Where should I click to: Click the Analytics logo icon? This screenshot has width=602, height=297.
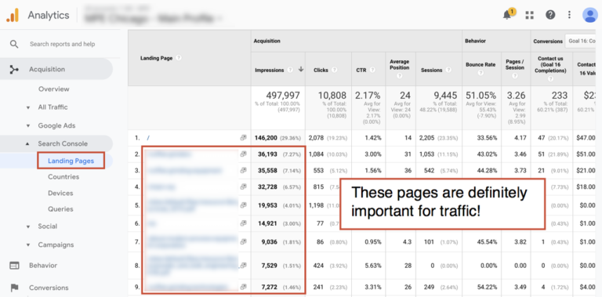click(x=13, y=16)
